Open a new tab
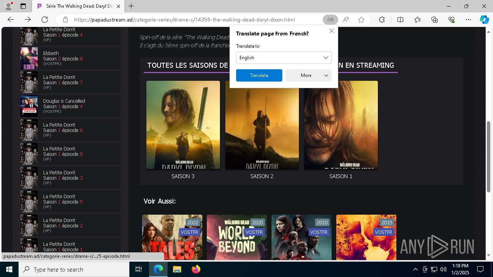The height and width of the screenshot is (277, 493). pos(131,6)
